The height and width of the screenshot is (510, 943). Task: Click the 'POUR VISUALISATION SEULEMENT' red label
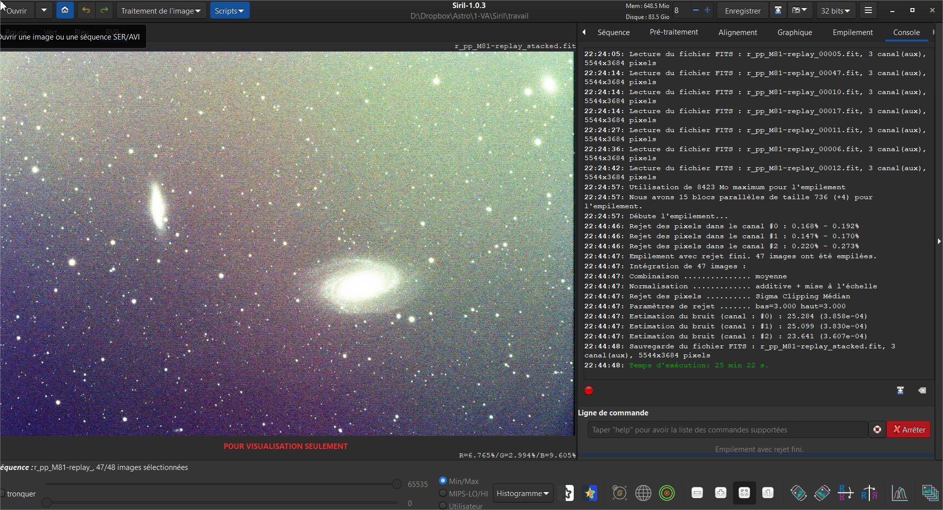point(286,446)
